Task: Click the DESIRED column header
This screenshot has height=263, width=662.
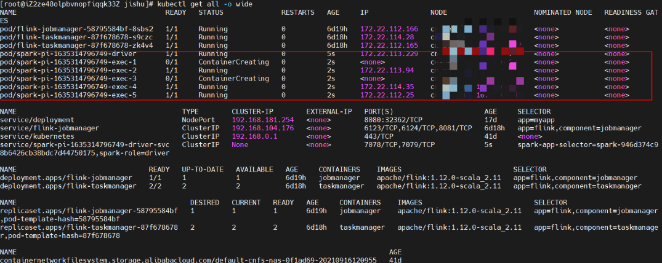Action: (205, 202)
